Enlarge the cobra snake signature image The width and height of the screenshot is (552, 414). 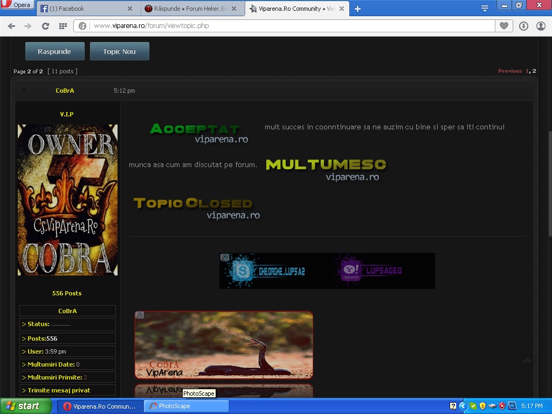140,315
